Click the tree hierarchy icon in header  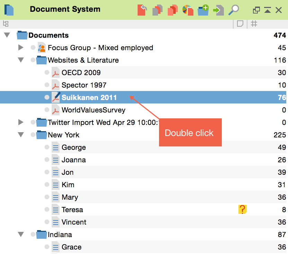[6, 24]
